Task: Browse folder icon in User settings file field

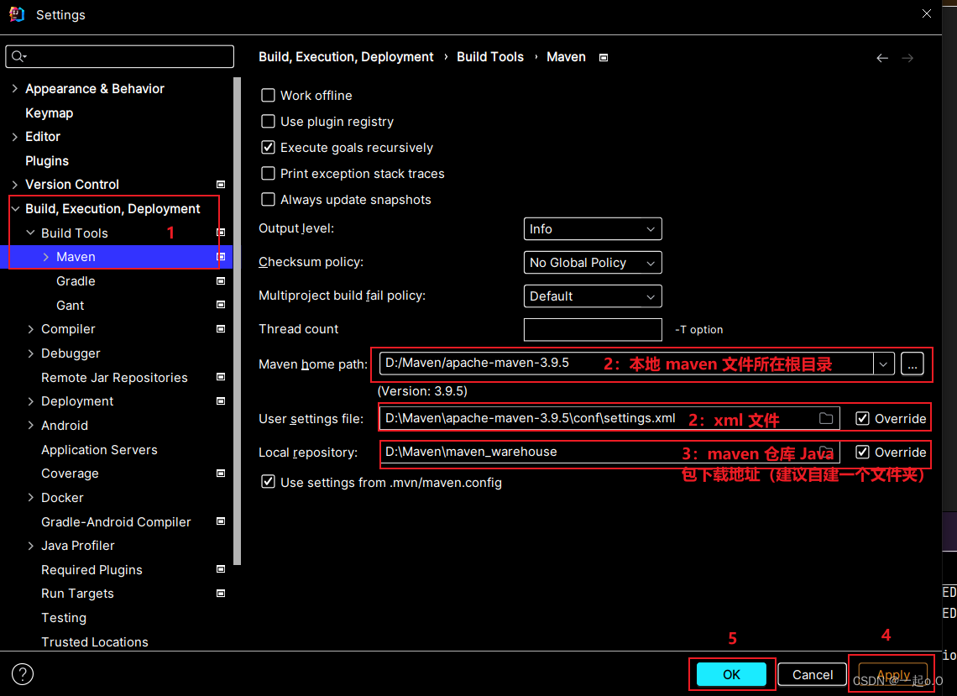Action: (826, 418)
